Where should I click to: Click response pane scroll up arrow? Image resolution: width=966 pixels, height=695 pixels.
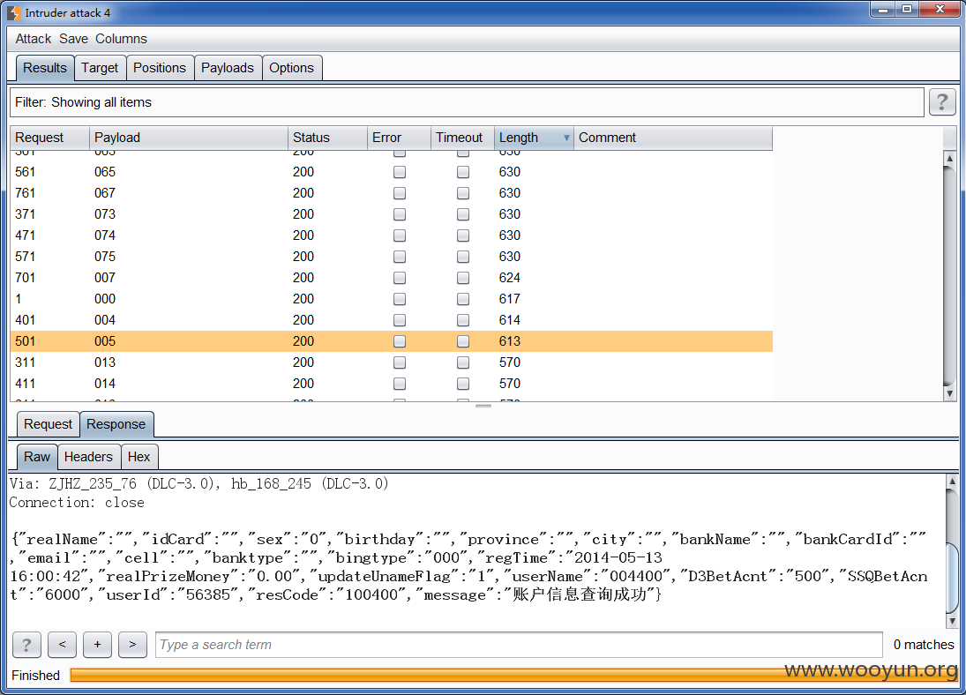952,482
